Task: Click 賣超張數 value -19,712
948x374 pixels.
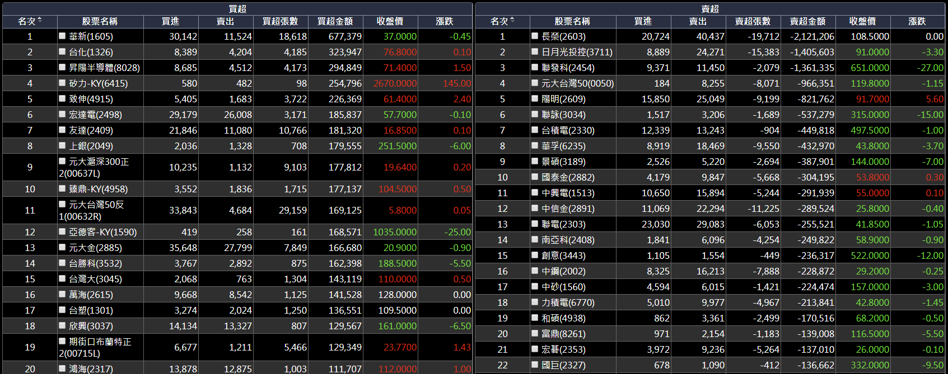Action: click(763, 36)
